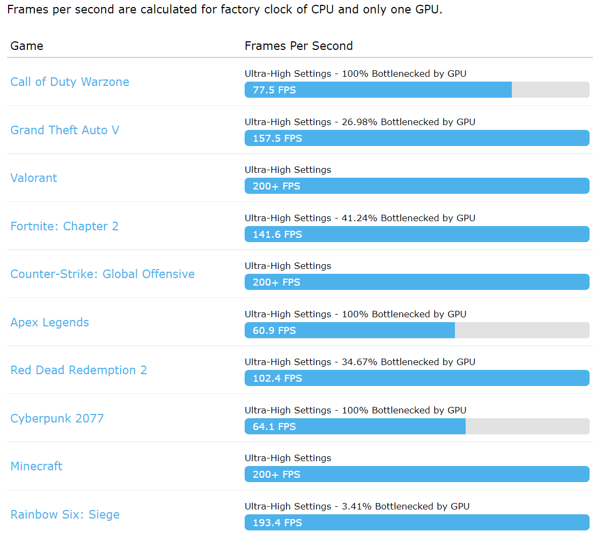Click the 102.4 FPS bar

[x=417, y=378]
